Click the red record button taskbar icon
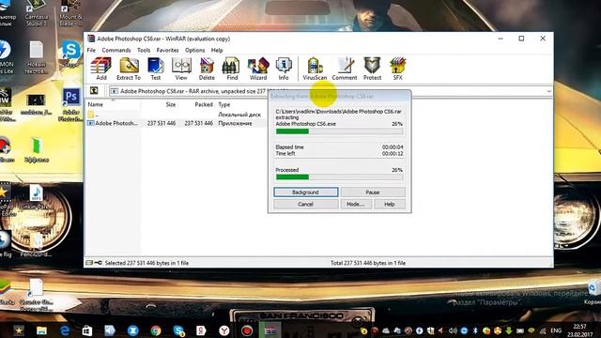 coord(247,330)
